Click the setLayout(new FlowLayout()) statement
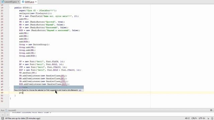 tap(35, 13)
